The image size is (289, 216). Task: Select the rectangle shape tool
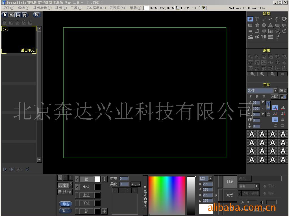pos(250,25)
